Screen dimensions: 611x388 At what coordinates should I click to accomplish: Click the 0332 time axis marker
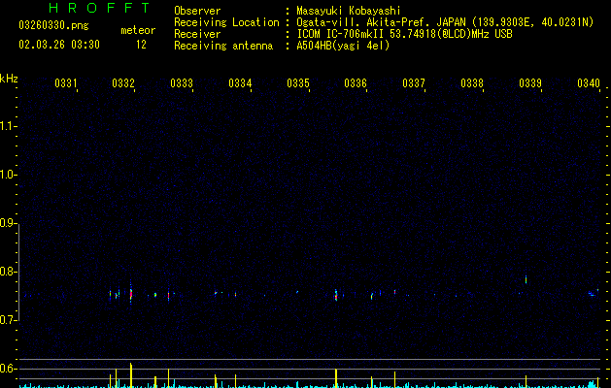coord(123,83)
